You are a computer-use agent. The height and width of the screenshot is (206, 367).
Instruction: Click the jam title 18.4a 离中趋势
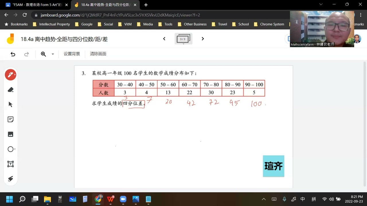tap(64, 39)
